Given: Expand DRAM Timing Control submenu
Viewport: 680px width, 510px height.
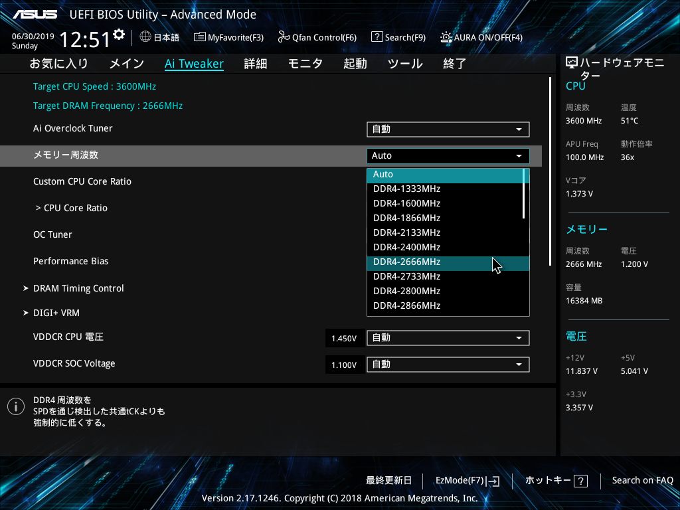Looking at the screenshot, I should click(x=74, y=288).
